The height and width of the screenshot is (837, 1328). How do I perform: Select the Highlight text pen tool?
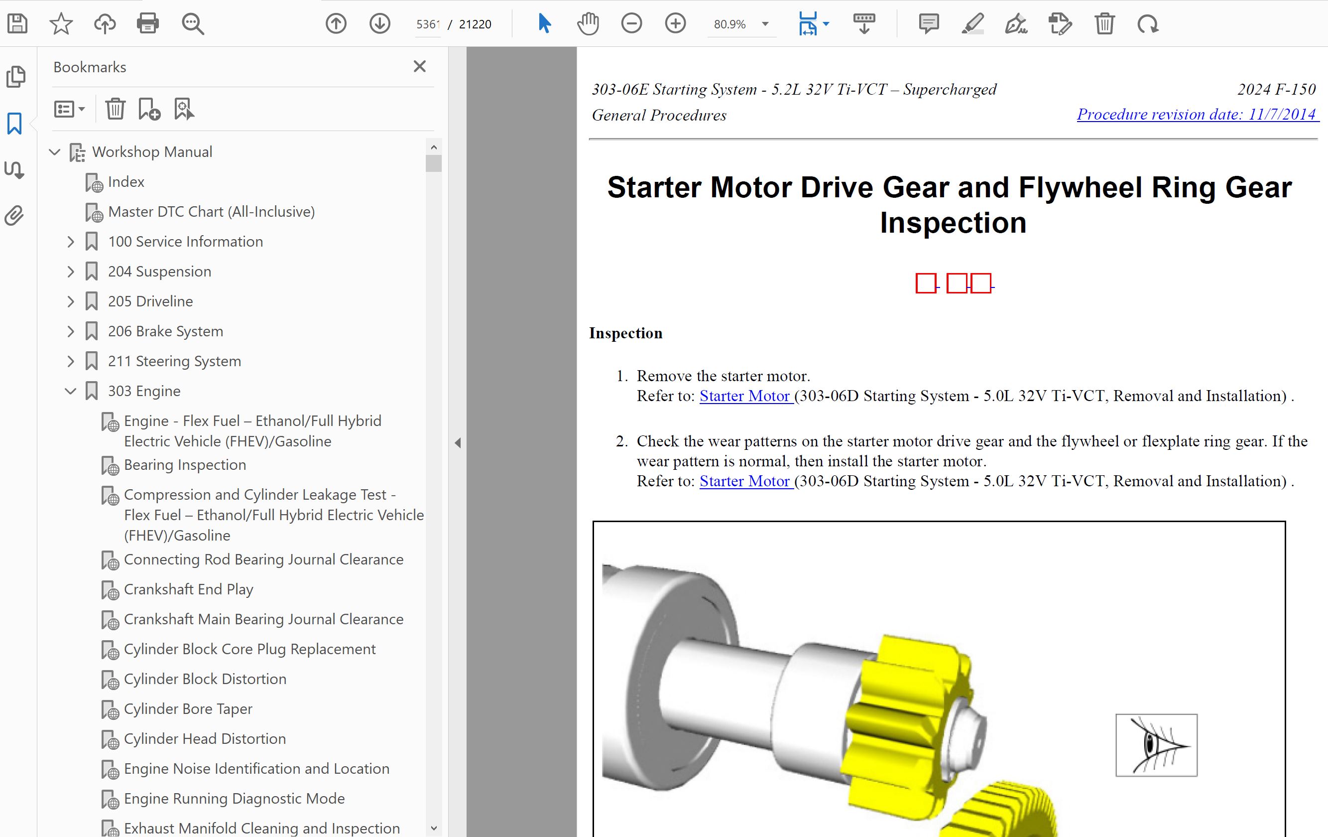pos(972,24)
